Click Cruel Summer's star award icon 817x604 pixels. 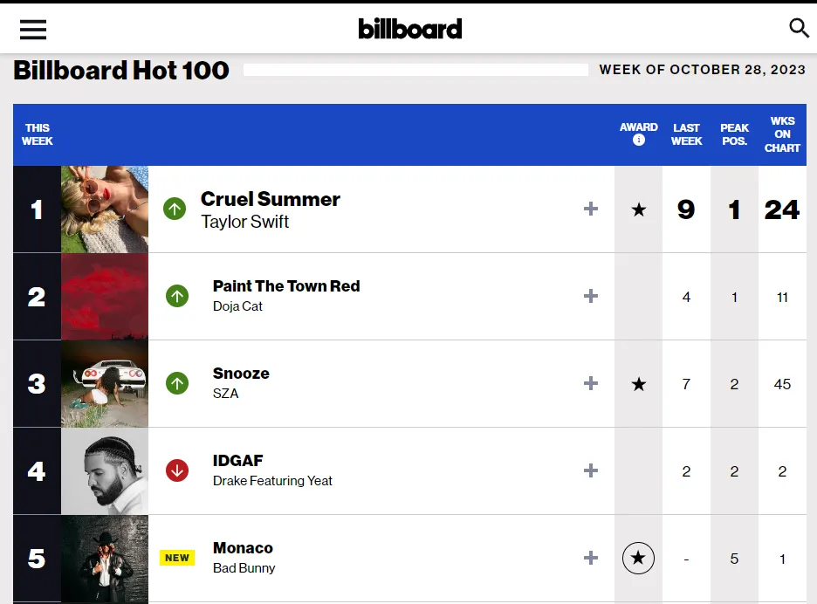[639, 209]
